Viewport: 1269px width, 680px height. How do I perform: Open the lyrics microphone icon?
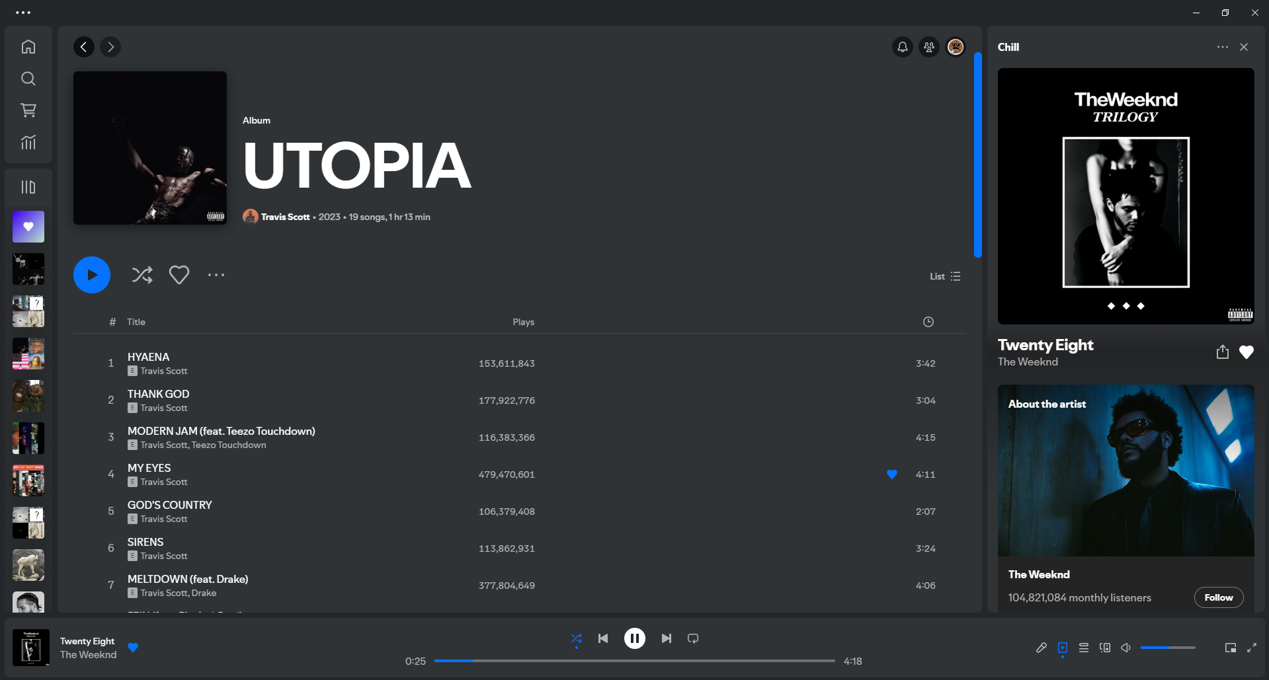click(x=1042, y=648)
